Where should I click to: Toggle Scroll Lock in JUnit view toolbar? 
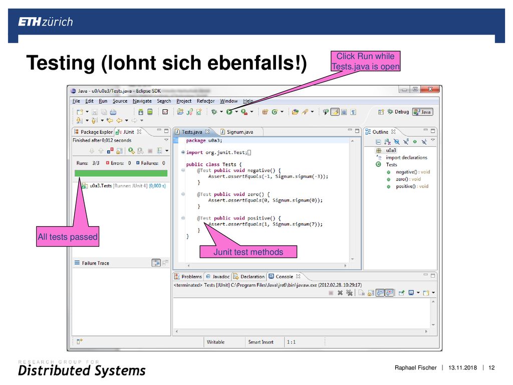pyautogui.click(x=119, y=150)
